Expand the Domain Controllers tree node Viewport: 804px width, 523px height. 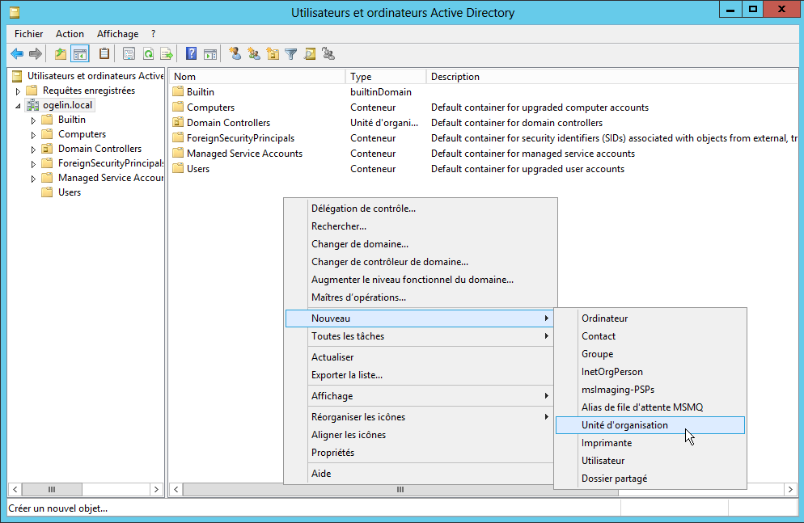pyautogui.click(x=34, y=150)
